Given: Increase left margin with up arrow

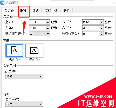Looking at the screenshot, I should pyautogui.click(x=48, y=27).
